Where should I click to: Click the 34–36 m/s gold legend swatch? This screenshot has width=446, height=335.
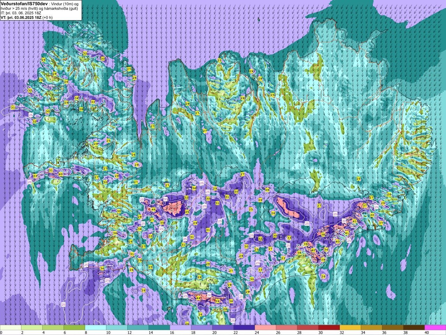tap(372, 328)
